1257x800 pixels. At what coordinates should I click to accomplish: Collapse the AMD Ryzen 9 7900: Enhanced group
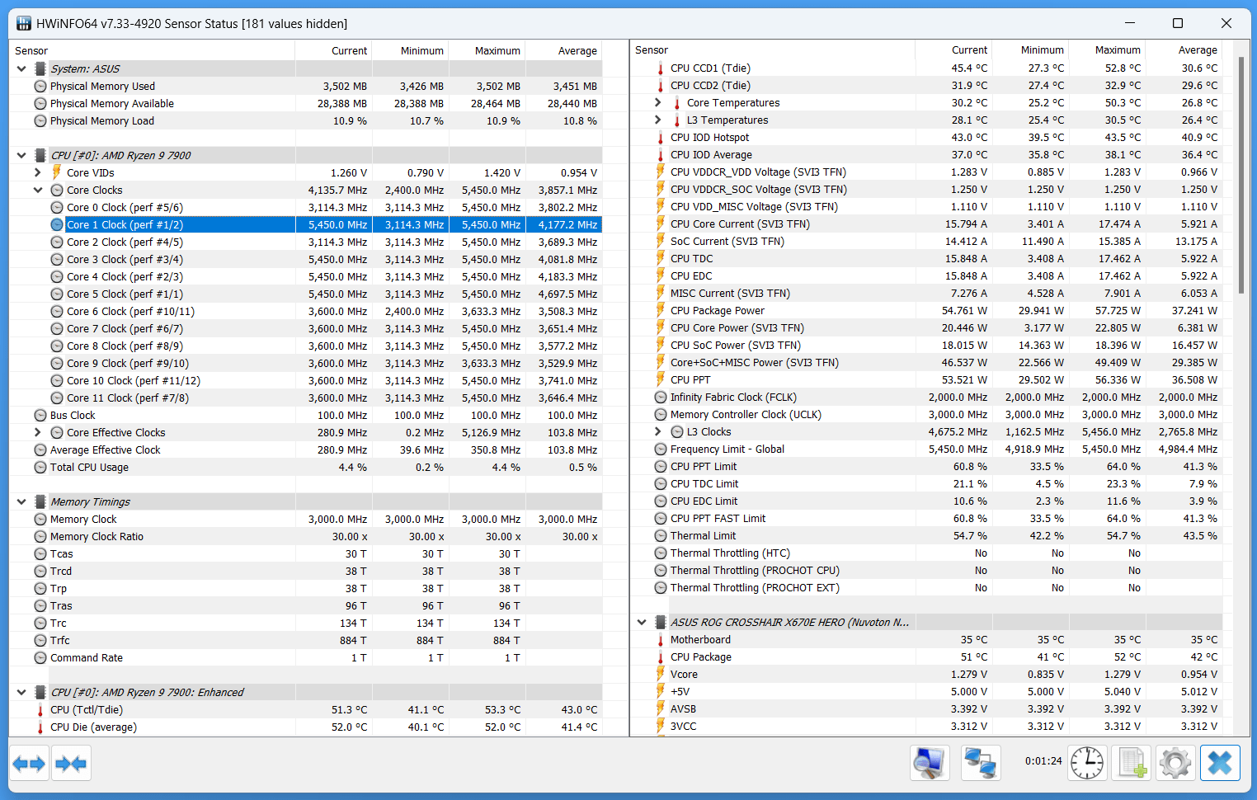tap(21, 692)
